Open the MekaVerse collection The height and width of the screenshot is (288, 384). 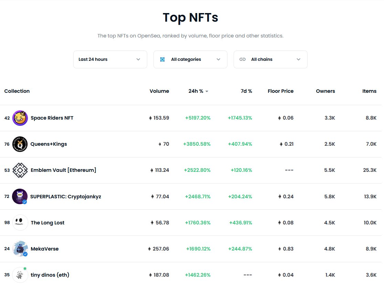click(x=45, y=249)
